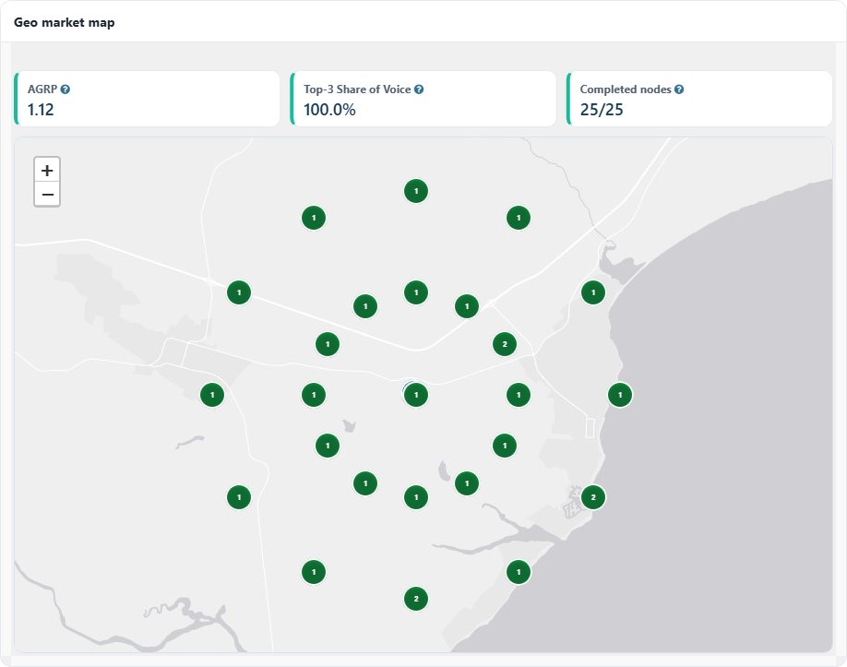Screen dimensions: 847x667
Task: Click the Geo market map heading
Action: [65, 23]
